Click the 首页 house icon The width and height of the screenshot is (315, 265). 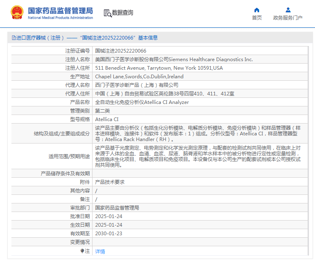click(x=257, y=10)
